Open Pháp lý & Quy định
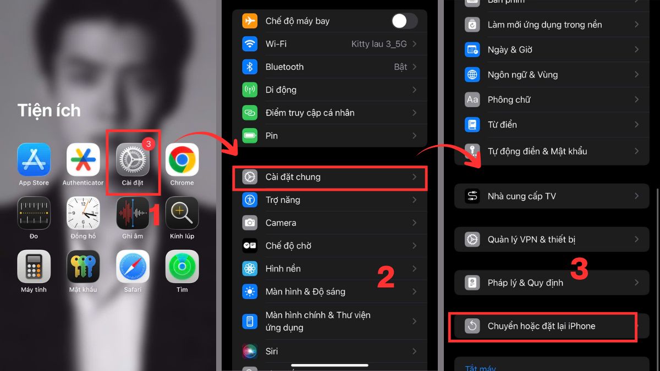This screenshot has width=660, height=371. click(552, 283)
